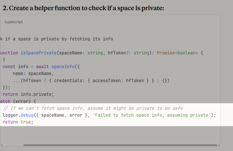Click the horizontal scrollbar thumb in code block
The width and height of the screenshot is (233, 151).
120,145
